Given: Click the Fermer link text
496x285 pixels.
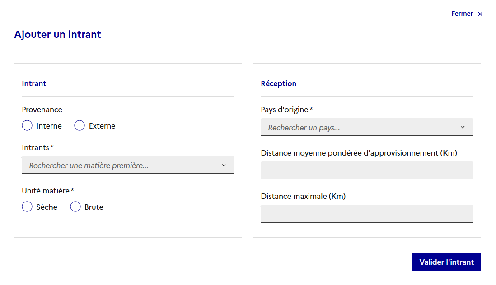Looking at the screenshot, I should [462, 14].
